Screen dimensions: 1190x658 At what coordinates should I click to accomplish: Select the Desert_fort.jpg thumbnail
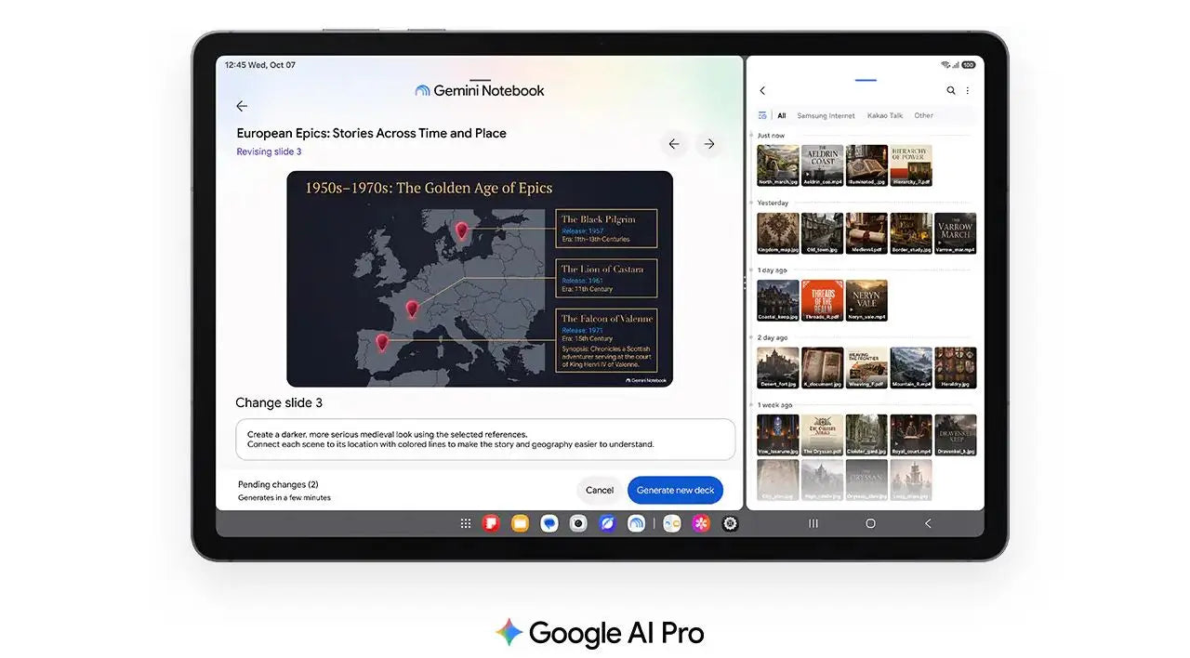[778, 368]
